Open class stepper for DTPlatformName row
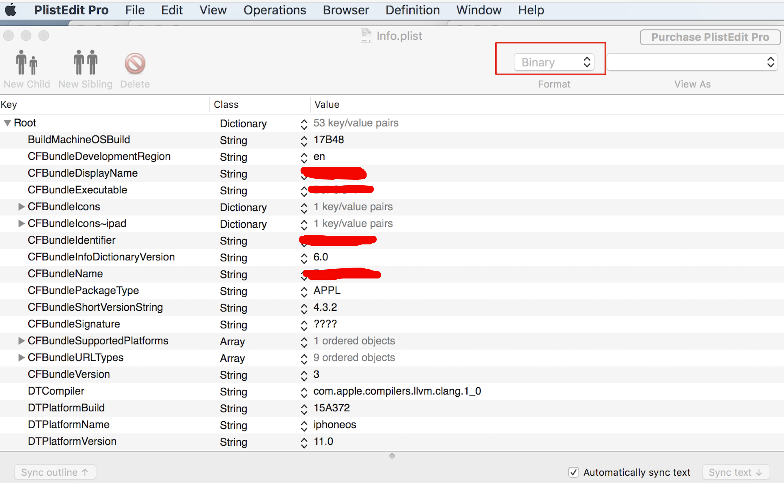 pyautogui.click(x=304, y=426)
